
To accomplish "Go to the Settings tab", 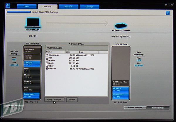I will point(89,7).
